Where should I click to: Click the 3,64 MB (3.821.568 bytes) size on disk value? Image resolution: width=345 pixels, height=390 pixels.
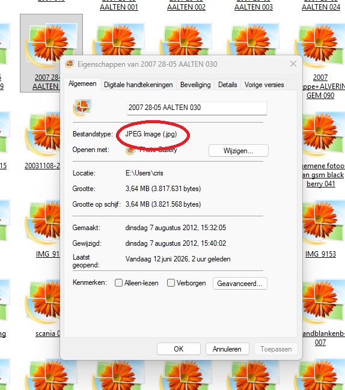coord(163,204)
